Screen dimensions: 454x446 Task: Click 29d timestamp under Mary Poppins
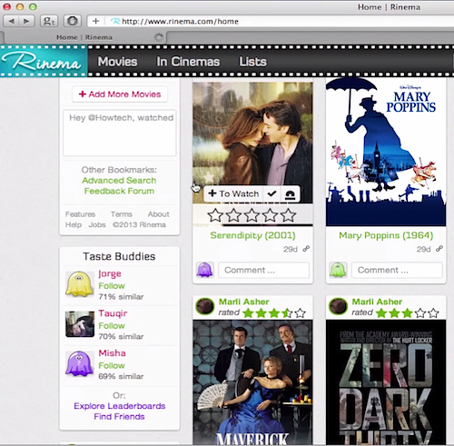[x=423, y=249]
